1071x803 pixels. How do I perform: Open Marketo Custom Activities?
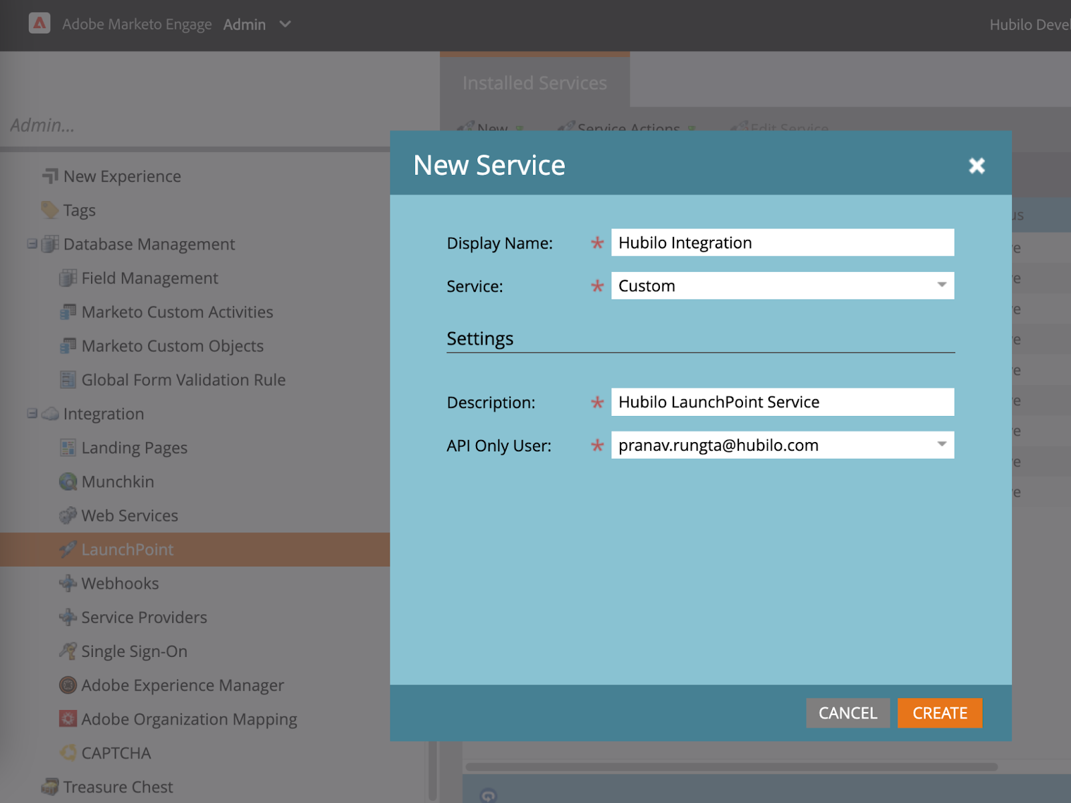[177, 312]
